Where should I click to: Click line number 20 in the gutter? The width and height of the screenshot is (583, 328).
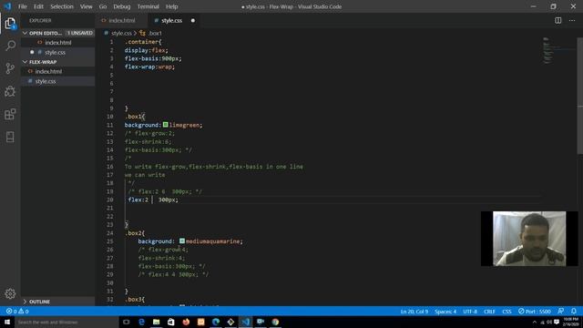tap(110, 200)
